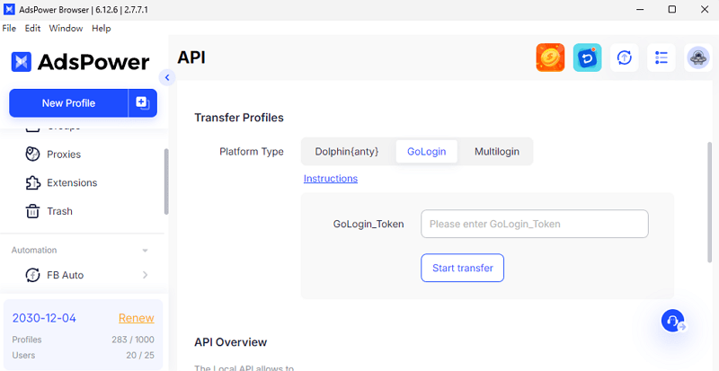Collapse the Automation section
The width and height of the screenshot is (719, 371).
pos(146,251)
